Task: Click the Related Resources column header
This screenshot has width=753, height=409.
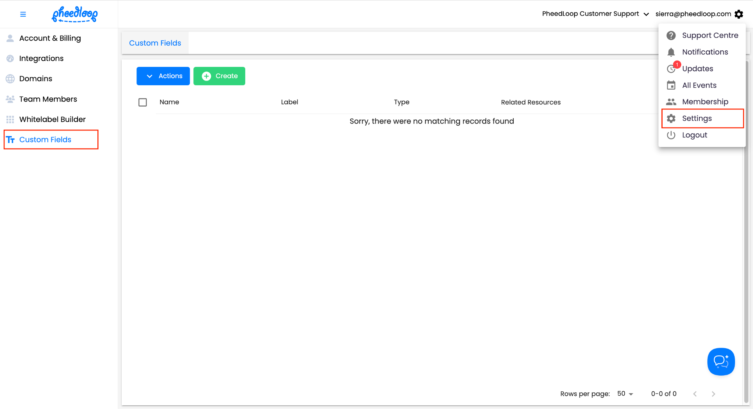Action: 531,102
